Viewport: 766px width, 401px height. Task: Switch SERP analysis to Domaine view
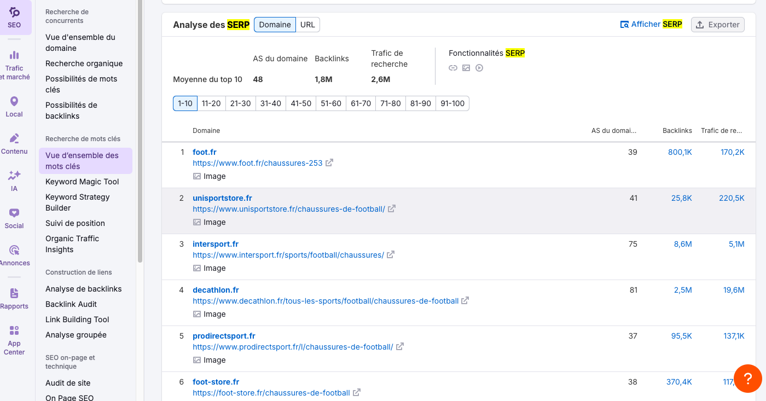pyautogui.click(x=275, y=25)
